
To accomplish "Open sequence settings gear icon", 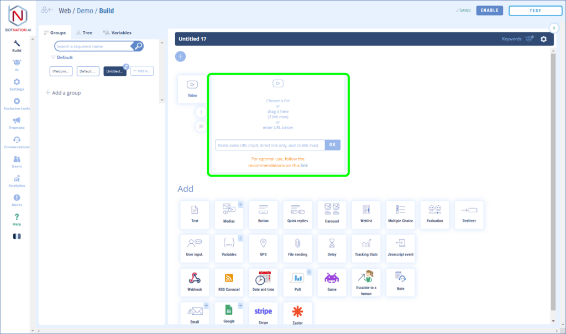I will (543, 39).
